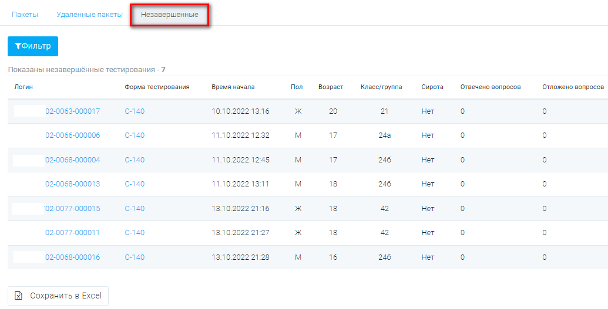Switch to Удаленные пакеты tab
This screenshot has width=608, height=309.
click(x=89, y=15)
